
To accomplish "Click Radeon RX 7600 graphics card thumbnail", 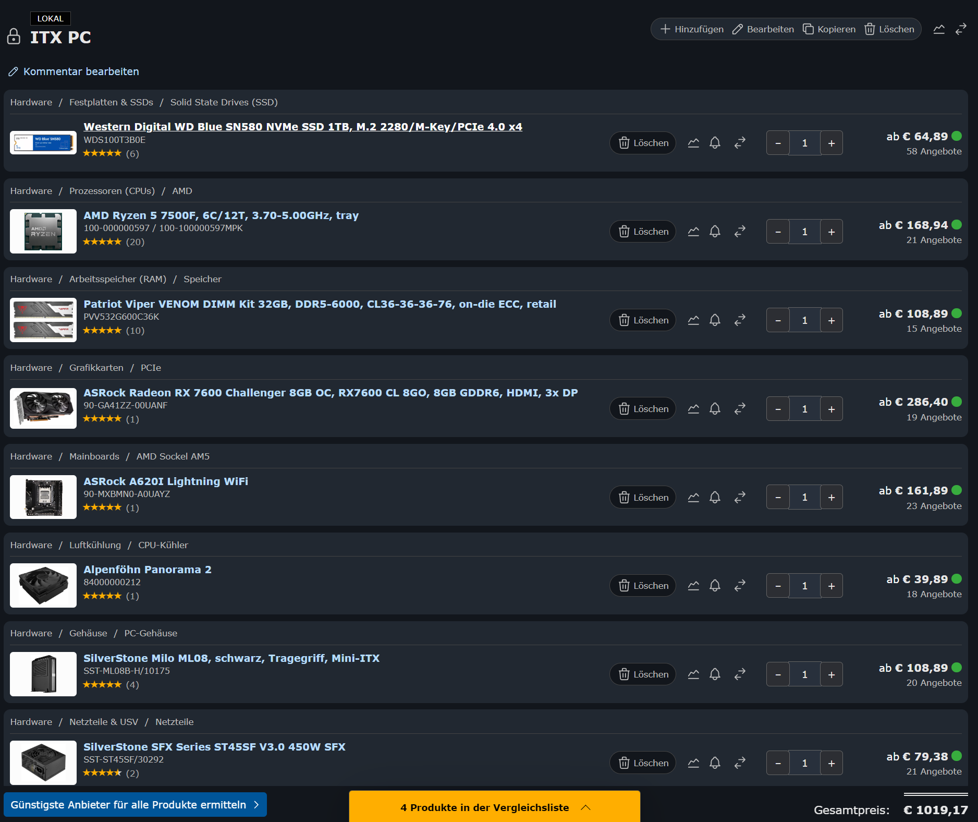I will (43, 408).
